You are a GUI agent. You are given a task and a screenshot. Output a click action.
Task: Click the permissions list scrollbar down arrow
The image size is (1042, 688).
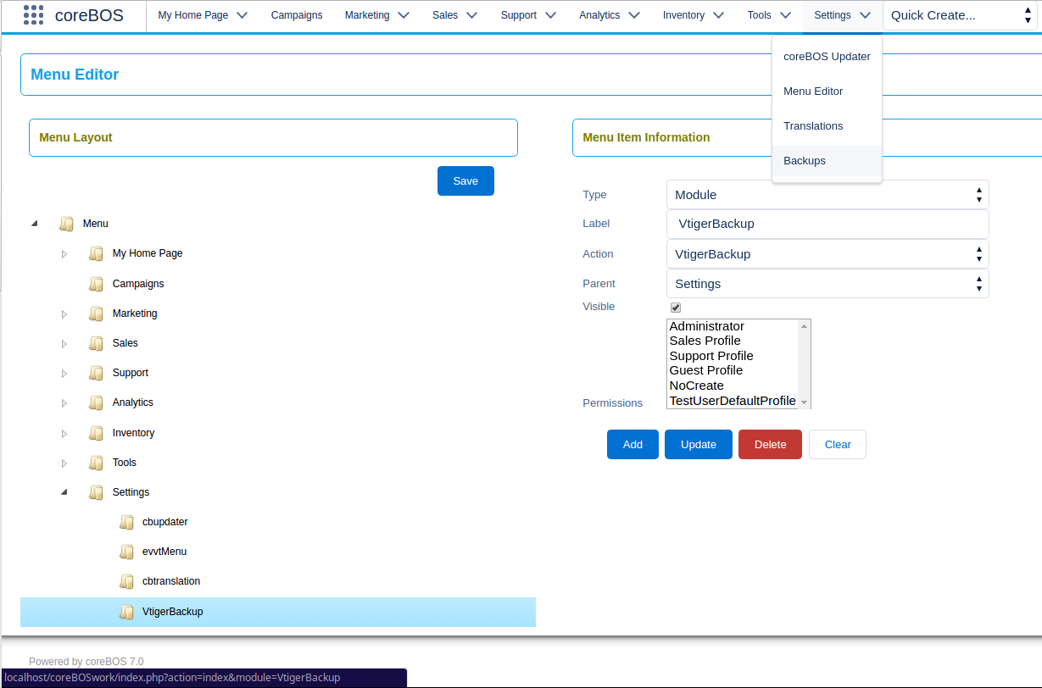click(x=805, y=402)
